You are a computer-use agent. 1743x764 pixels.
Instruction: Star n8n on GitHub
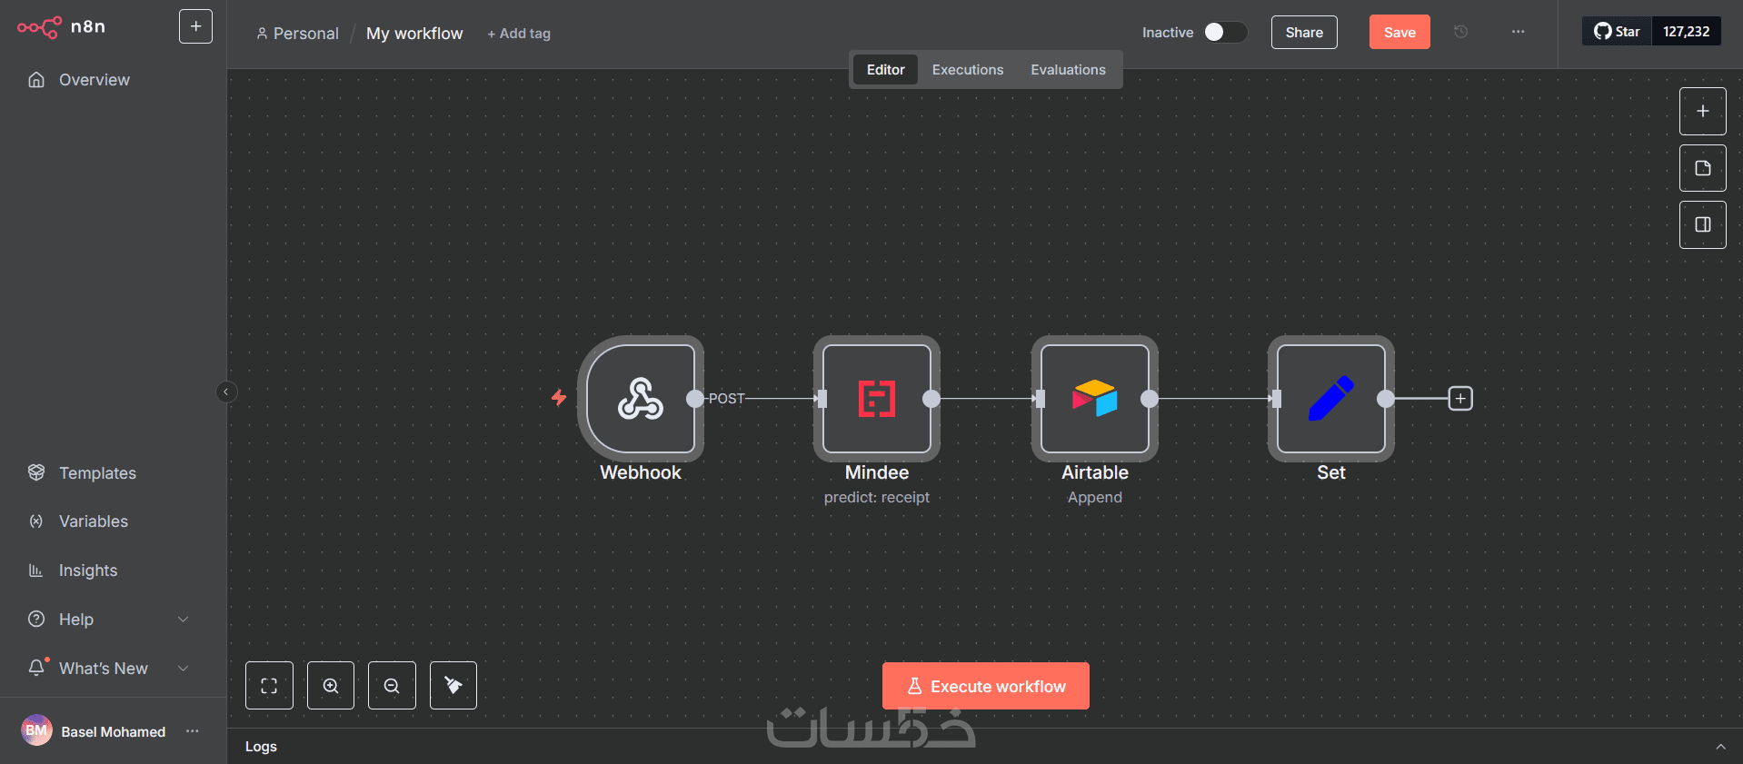point(1617,32)
